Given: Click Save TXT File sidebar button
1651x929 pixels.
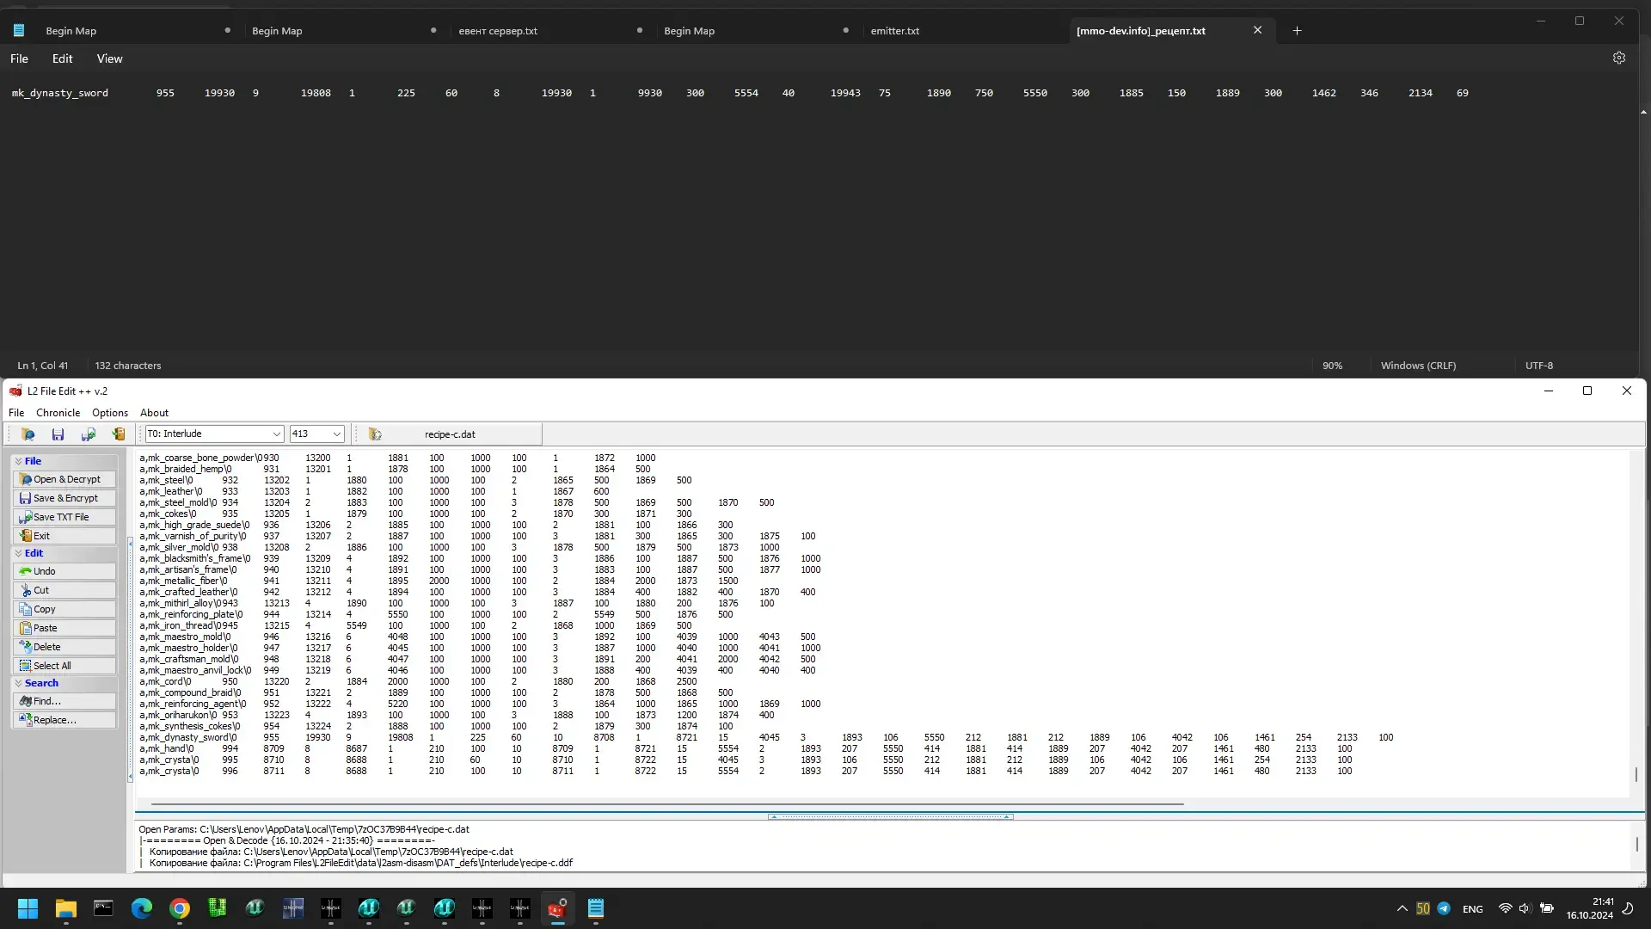Looking at the screenshot, I should tap(64, 517).
